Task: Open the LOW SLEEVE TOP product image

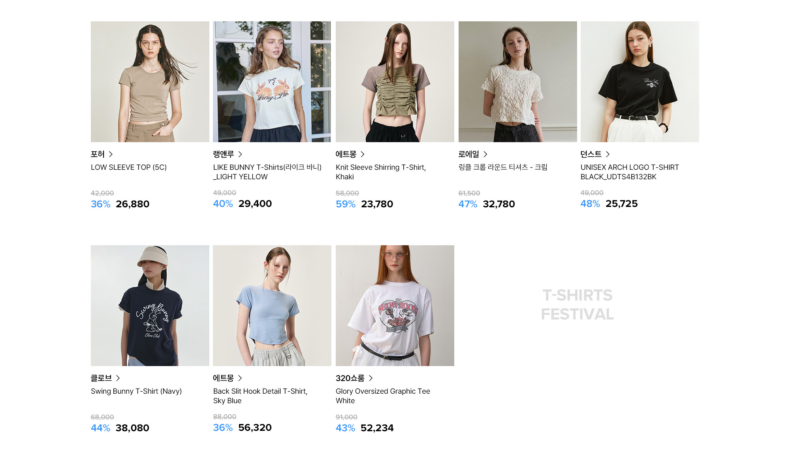Action: [x=150, y=82]
